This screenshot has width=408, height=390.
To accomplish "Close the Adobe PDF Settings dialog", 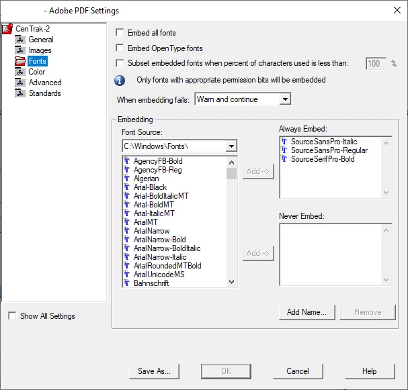I will tap(397, 10).
